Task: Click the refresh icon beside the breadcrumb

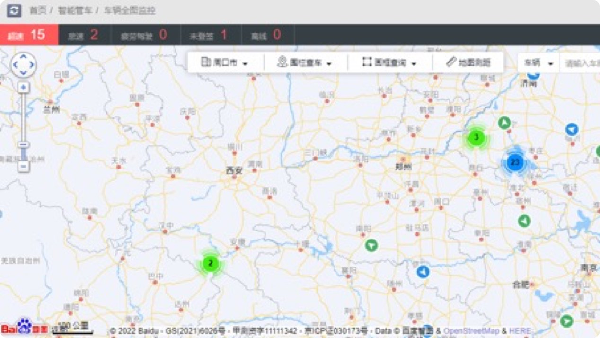Action: click(14, 10)
